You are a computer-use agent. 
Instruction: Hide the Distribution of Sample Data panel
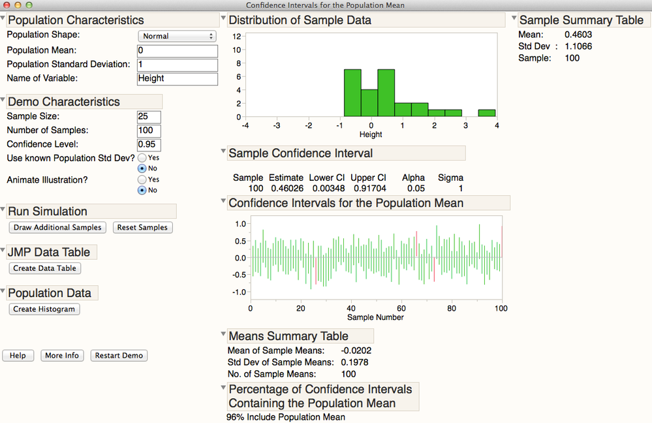[224, 18]
